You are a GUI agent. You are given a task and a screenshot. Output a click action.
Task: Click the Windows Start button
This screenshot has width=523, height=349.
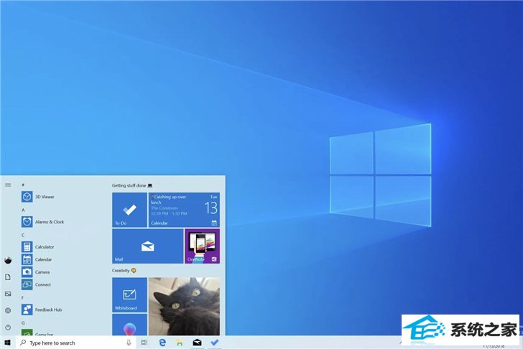click(8, 343)
